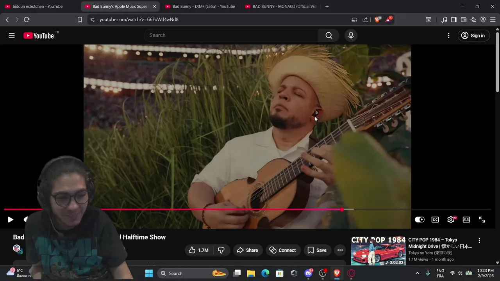This screenshot has height=281, width=500.
Task: Click the address bar URL
Action: tap(139, 20)
